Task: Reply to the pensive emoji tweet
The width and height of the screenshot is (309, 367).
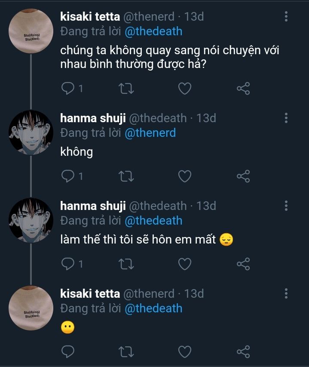Action: 68,264
